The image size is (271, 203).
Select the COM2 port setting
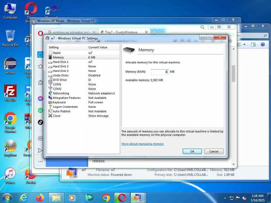click(83, 89)
